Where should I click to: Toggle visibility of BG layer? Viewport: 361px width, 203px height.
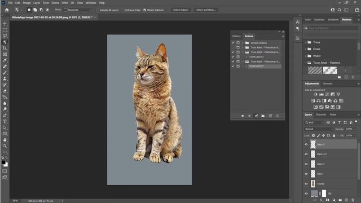[306, 193]
